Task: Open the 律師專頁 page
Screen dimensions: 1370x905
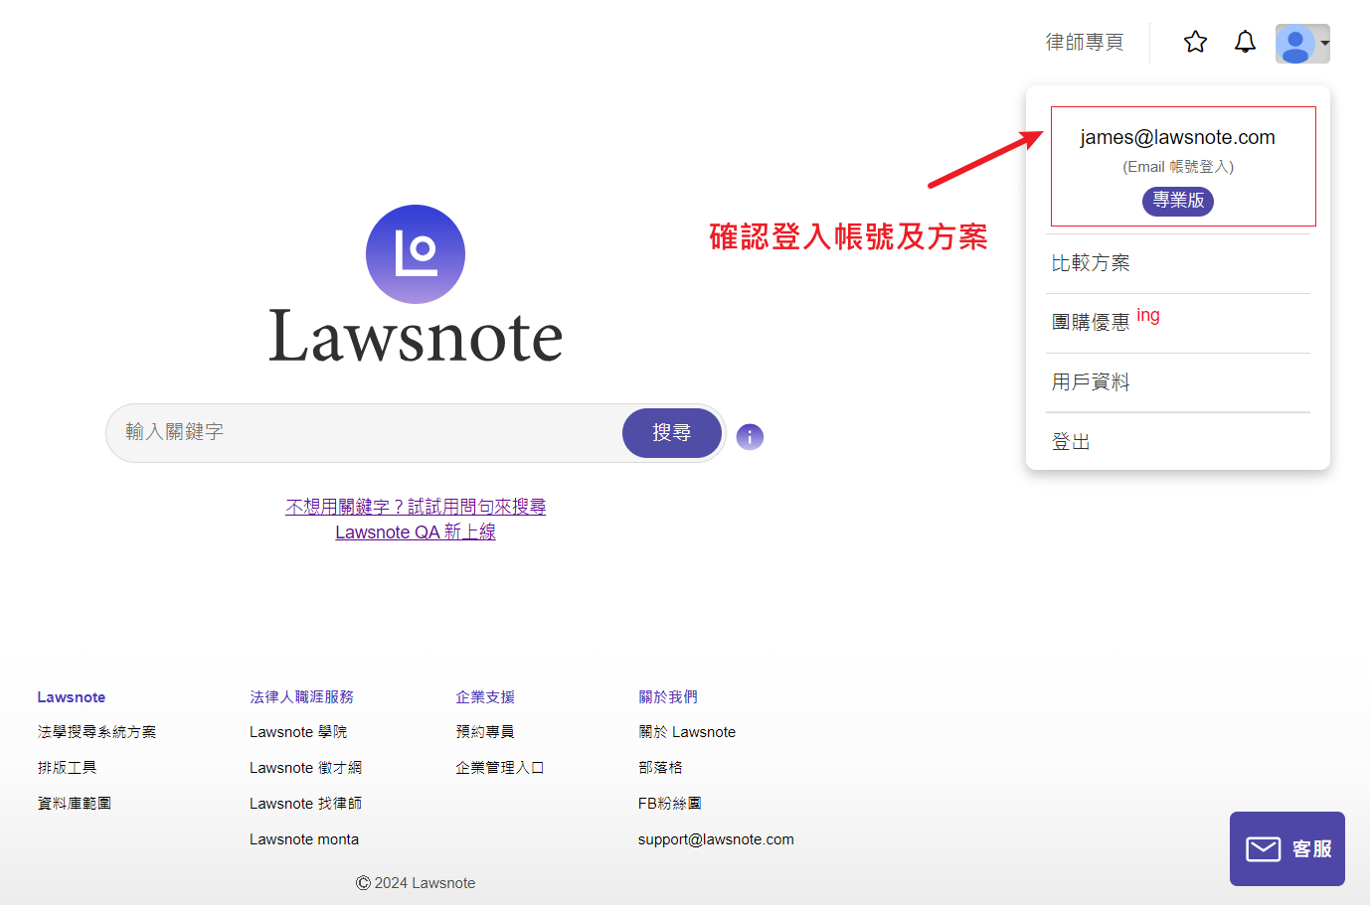Action: 1084,42
